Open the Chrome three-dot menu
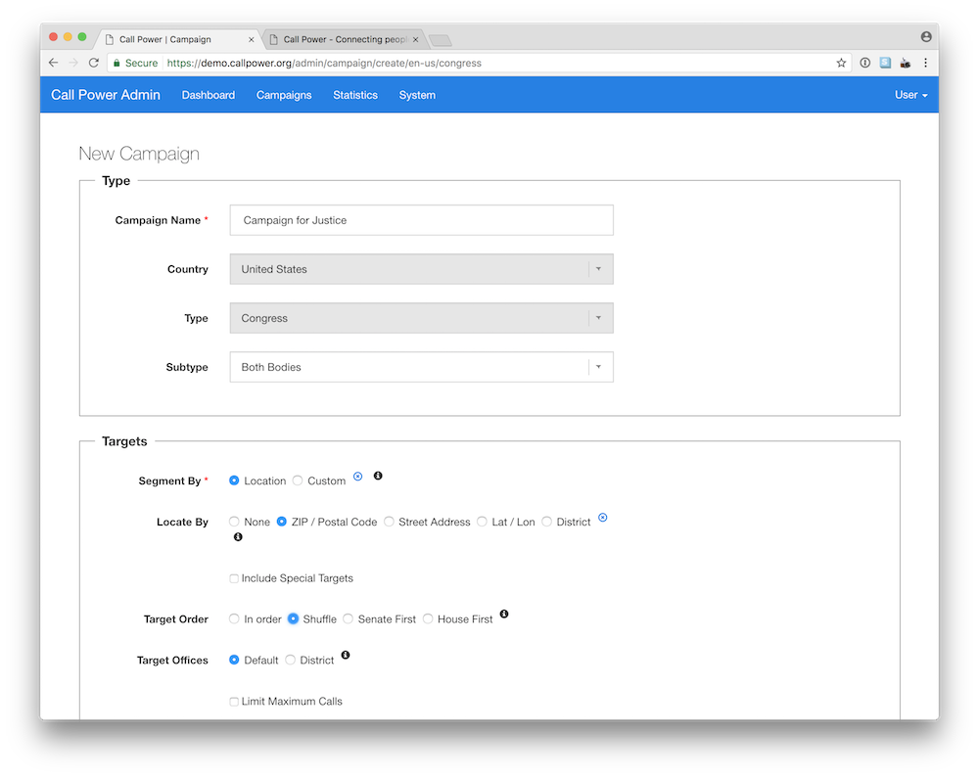The width and height of the screenshot is (979, 777). (x=925, y=63)
